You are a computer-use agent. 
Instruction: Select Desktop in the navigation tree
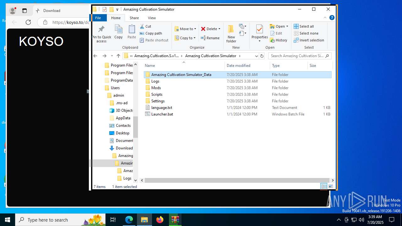coord(122,133)
